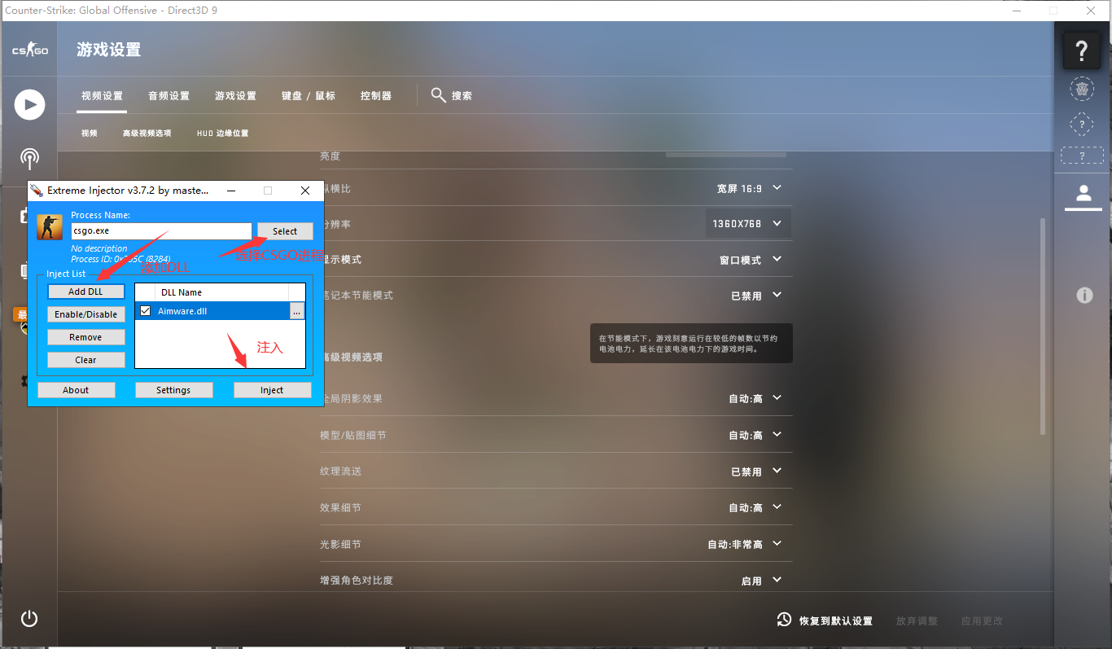
Task: Minimize the Extreme Injector window
Action: tap(232, 191)
